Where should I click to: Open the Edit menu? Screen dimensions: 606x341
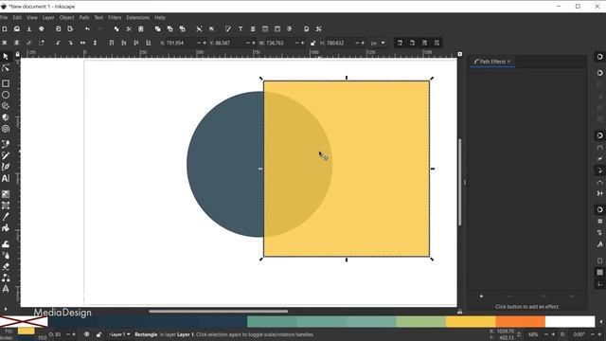pyautogui.click(x=17, y=17)
